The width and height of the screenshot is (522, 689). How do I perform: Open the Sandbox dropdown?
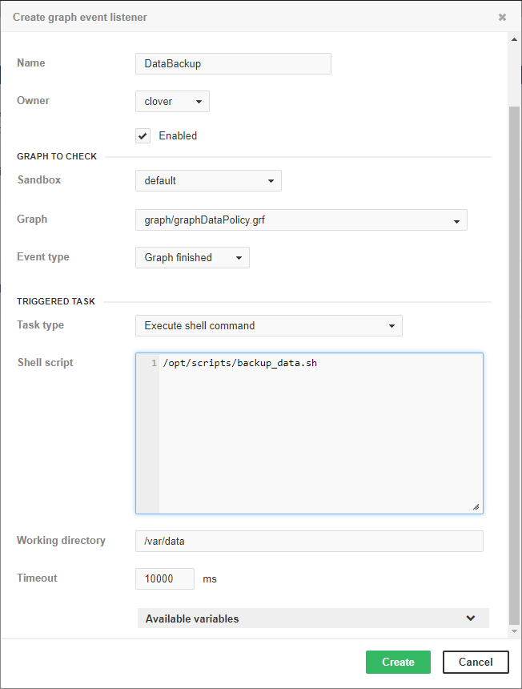[208, 181]
